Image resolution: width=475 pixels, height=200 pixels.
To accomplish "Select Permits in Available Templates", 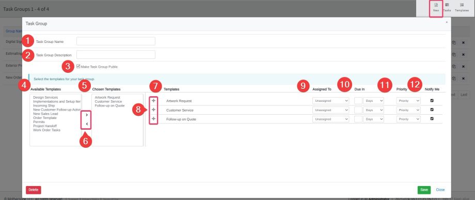I will [39, 122].
